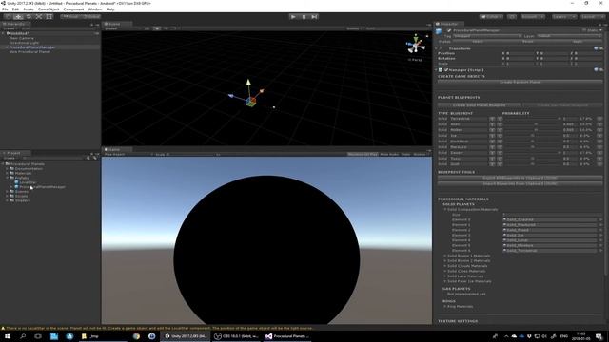Select ProceduralPlanetManager prefab in Project
This screenshot has width=609, height=342.
(x=42, y=187)
